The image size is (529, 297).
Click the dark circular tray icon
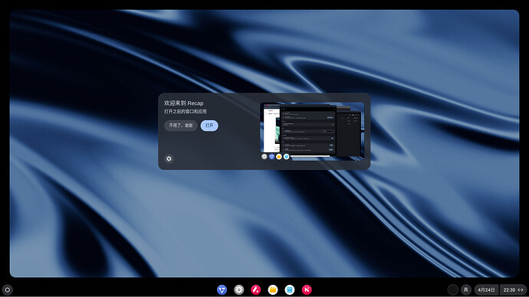point(453,289)
